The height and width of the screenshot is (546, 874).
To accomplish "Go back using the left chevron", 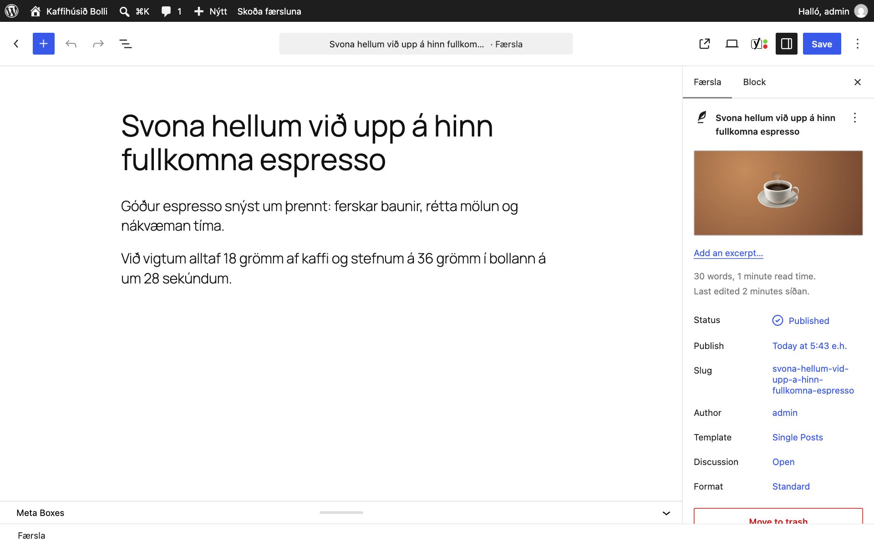I will tap(16, 44).
